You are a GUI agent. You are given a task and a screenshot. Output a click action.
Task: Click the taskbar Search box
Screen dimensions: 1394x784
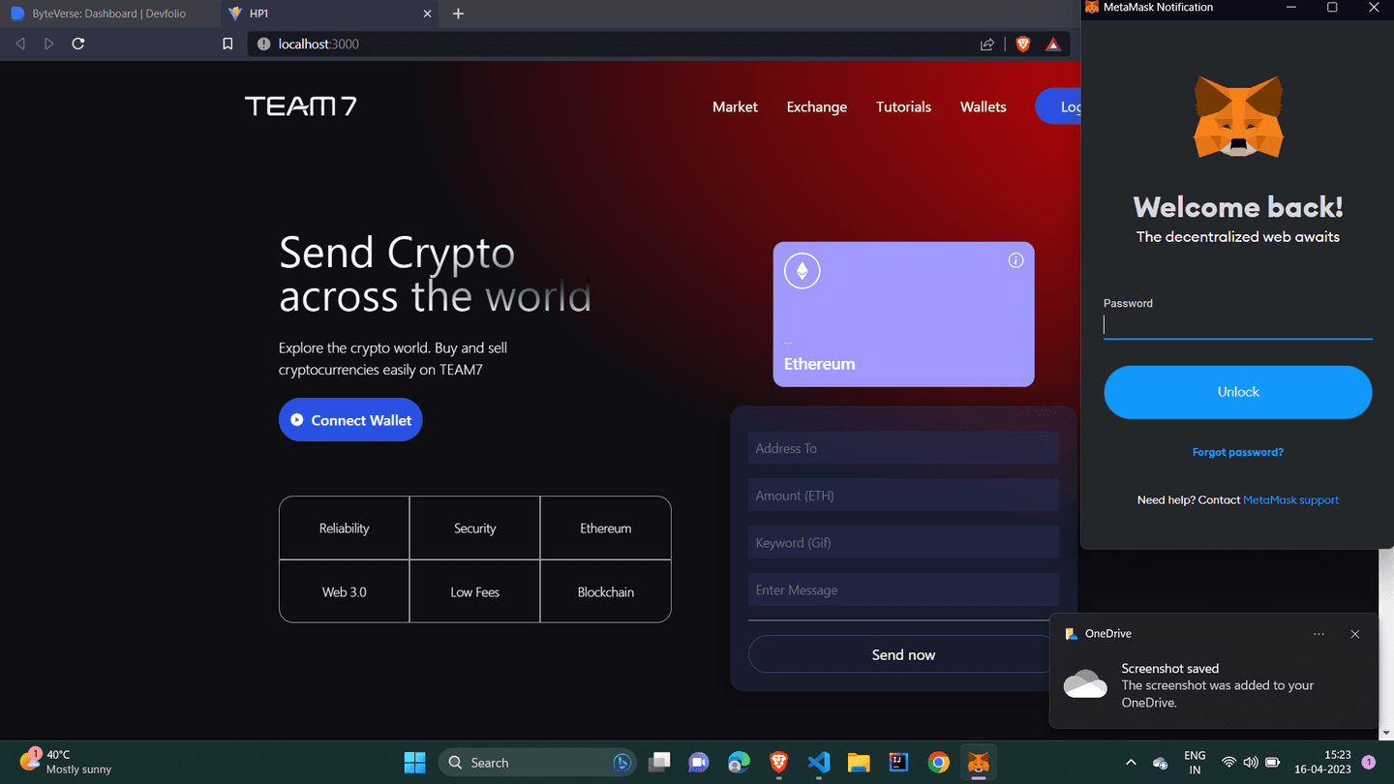[537, 763]
